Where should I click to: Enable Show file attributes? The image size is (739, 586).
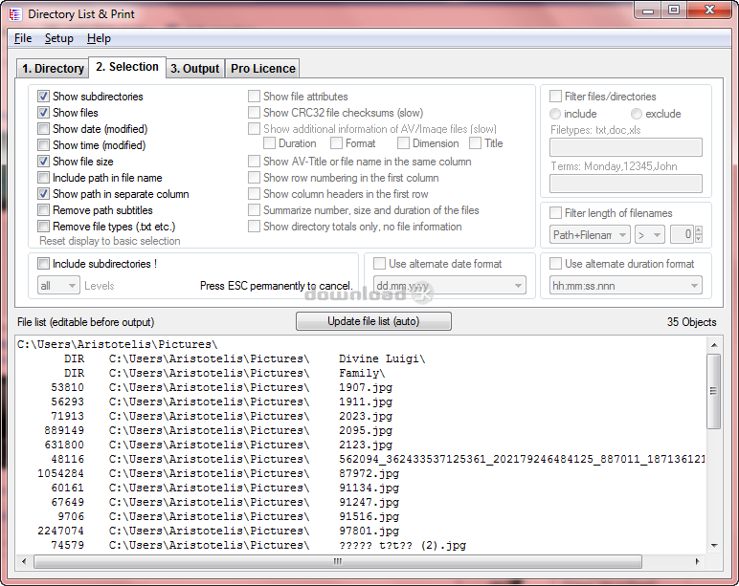[x=254, y=97]
